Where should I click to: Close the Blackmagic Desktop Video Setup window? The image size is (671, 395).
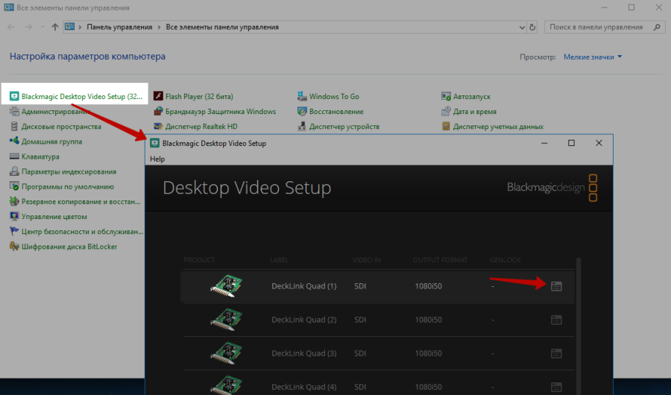pos(599,143)
